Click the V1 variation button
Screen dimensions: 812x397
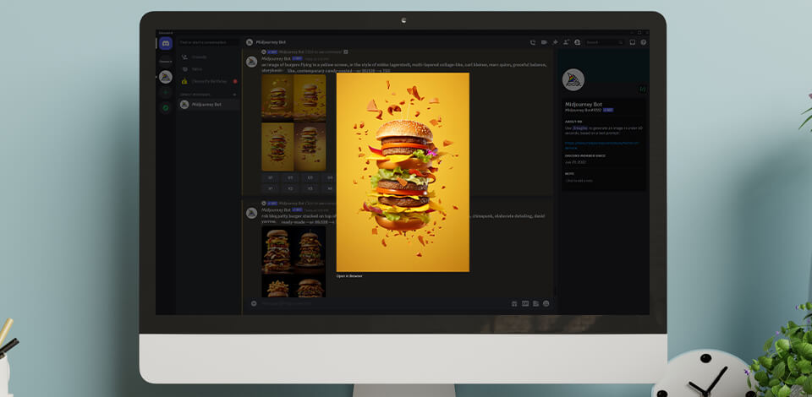(x=271, y=188)
